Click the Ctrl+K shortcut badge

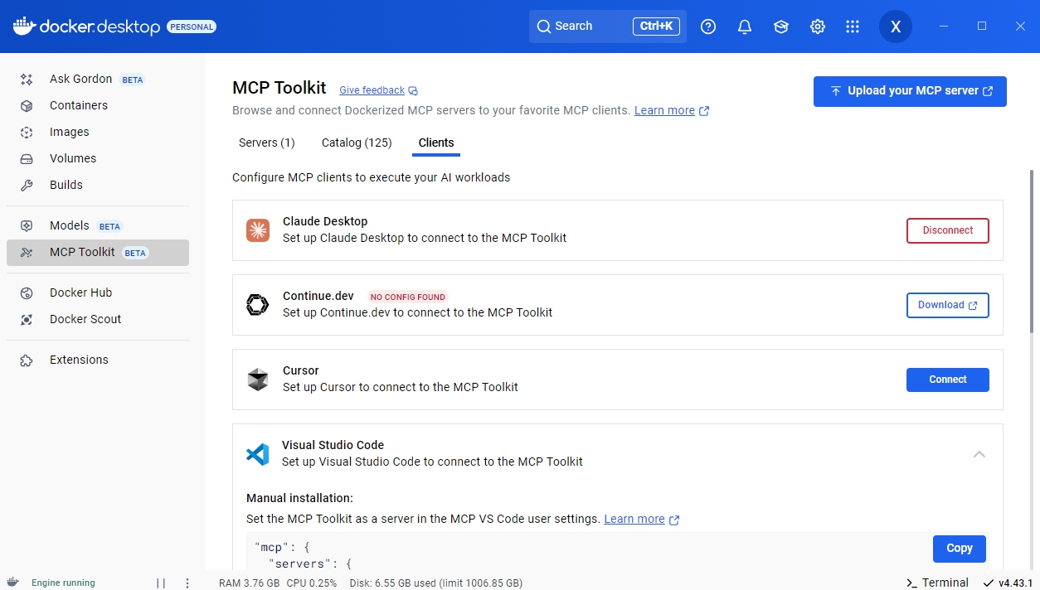(x=656, y=27)
